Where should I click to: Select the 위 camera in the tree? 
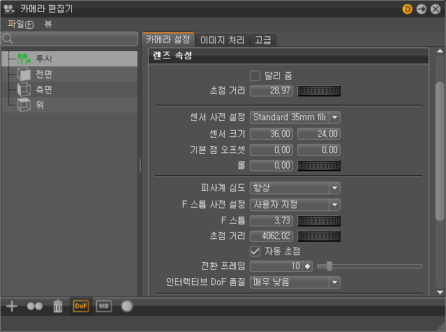(69, 105)
